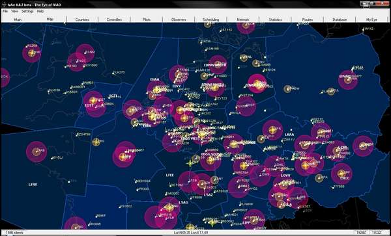Select flight DLH127 on the map
The height and width of the screenshot is (236, 391).
pos(217,123)
